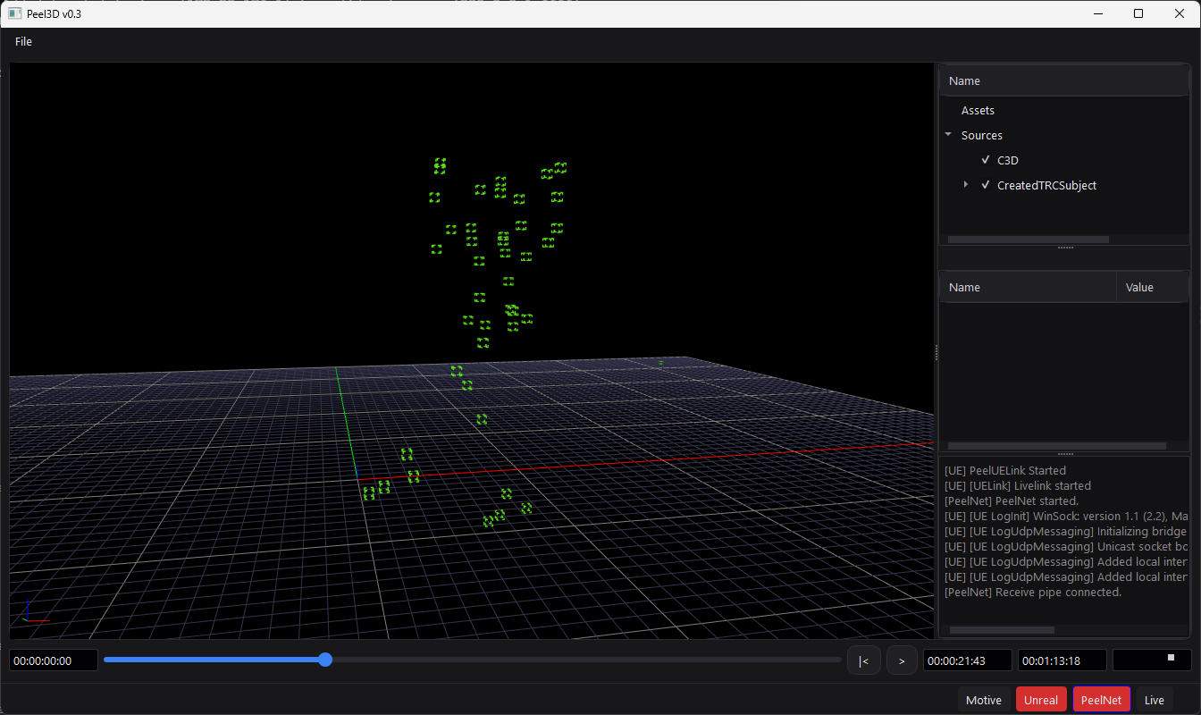Click the rewind to start button
The height and width of the screenshot is (715, 1201).
863,660
